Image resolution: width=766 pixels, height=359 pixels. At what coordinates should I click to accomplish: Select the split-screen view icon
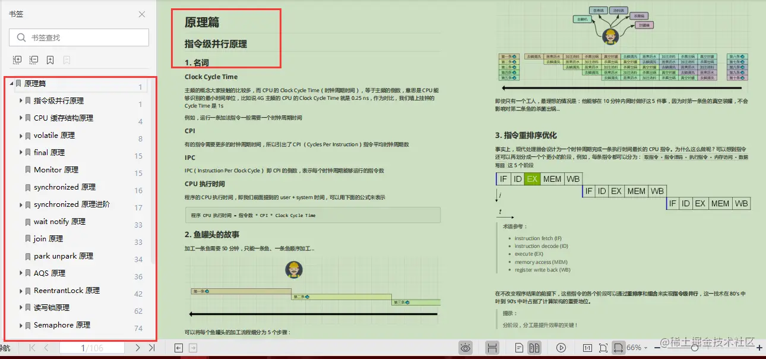point(492,347)
